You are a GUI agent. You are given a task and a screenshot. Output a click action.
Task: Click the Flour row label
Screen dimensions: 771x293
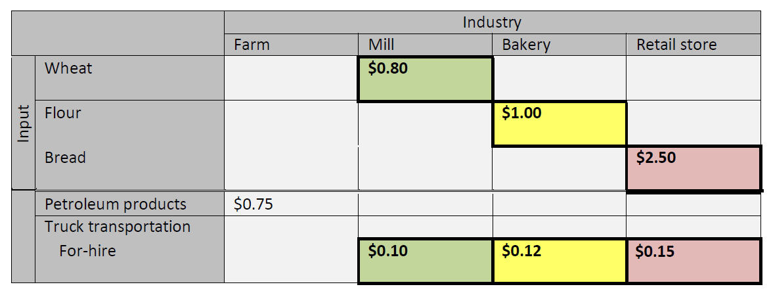[x=63, y=113]
